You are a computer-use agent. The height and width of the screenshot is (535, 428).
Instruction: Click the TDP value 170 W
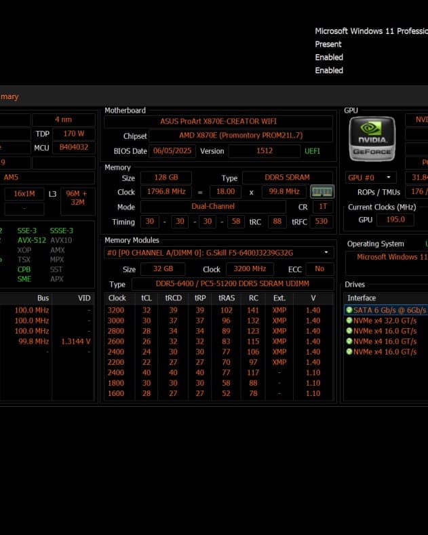[74, 134]
